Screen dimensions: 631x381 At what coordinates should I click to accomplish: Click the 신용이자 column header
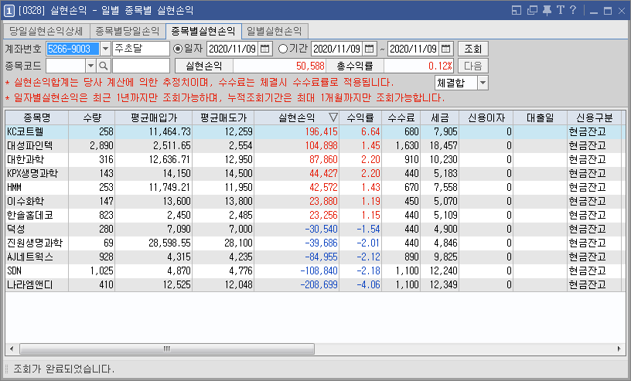(486, 118)
